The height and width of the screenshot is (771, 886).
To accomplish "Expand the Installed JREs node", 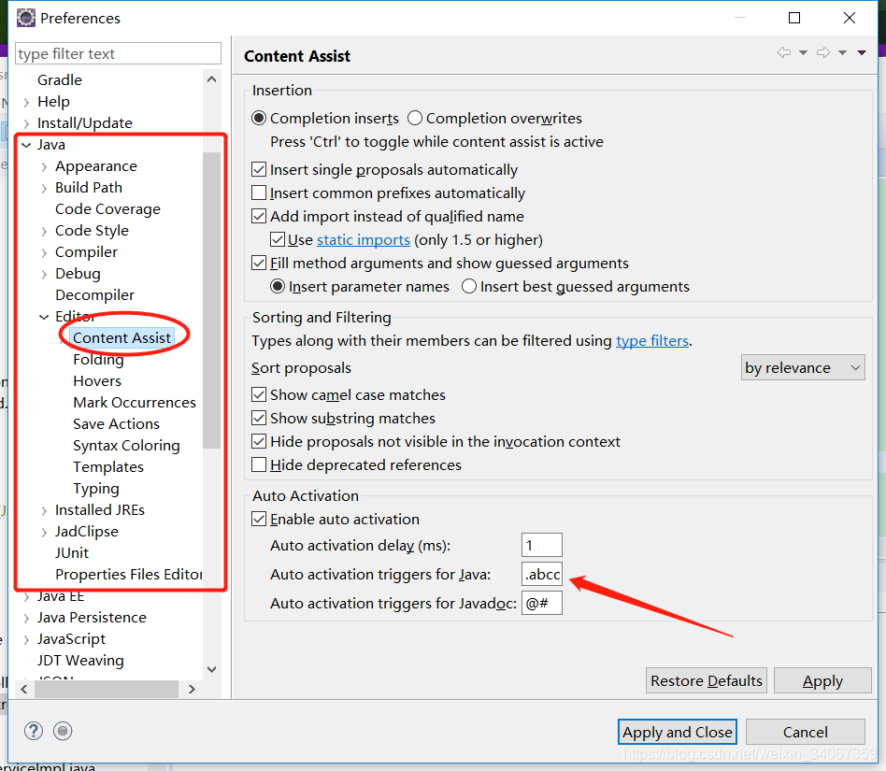I will 44,510.
